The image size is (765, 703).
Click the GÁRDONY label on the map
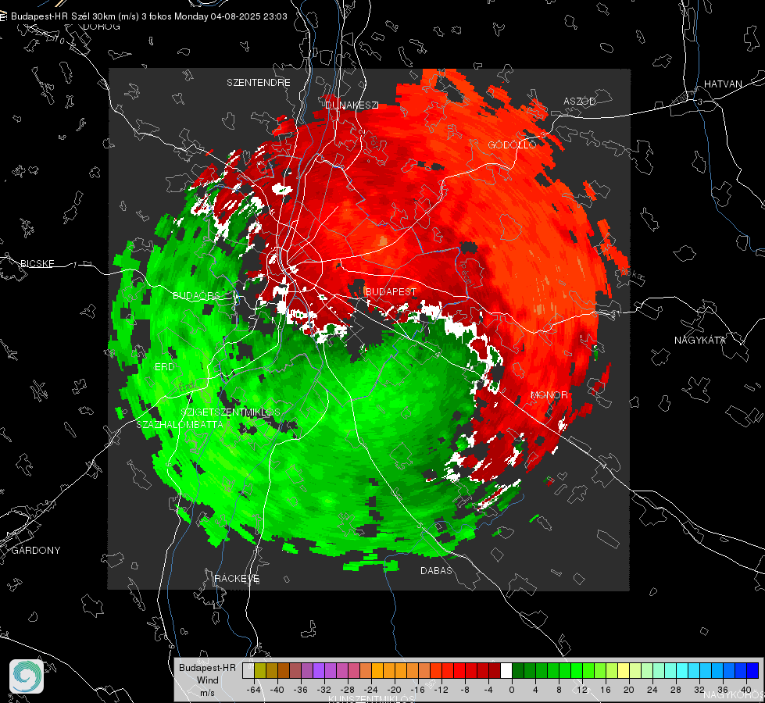tap(36, 551)
